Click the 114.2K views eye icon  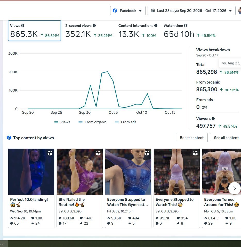(12, 218)
